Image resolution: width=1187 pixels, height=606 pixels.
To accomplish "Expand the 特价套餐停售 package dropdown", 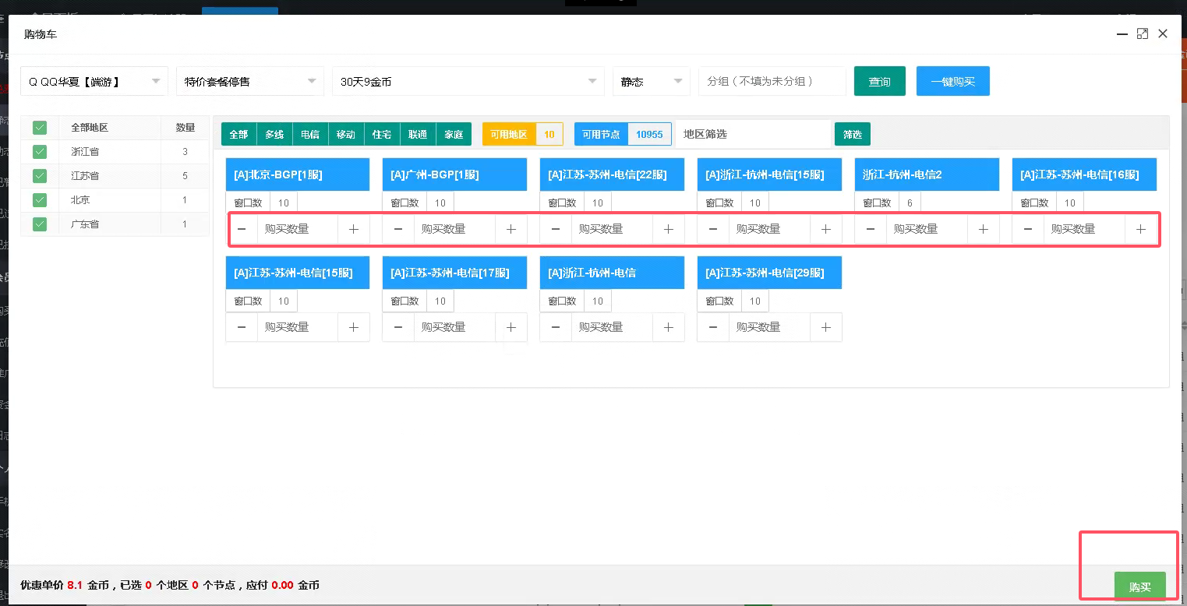I will 249,81.
